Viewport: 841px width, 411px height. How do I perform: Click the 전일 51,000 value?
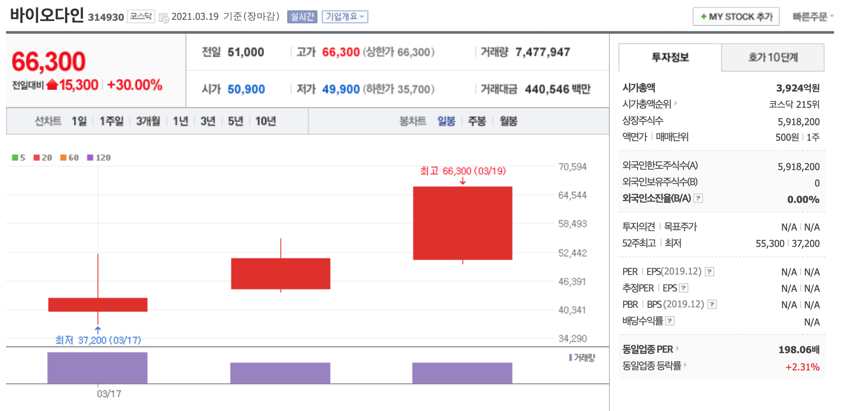(246, 52)
